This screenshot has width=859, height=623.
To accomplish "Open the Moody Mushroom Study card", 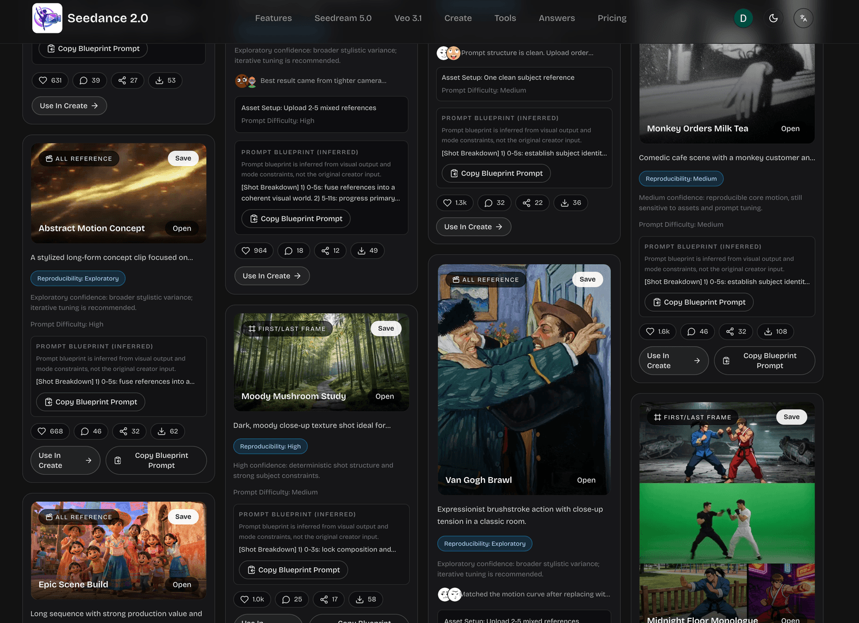I will (384, 396).
